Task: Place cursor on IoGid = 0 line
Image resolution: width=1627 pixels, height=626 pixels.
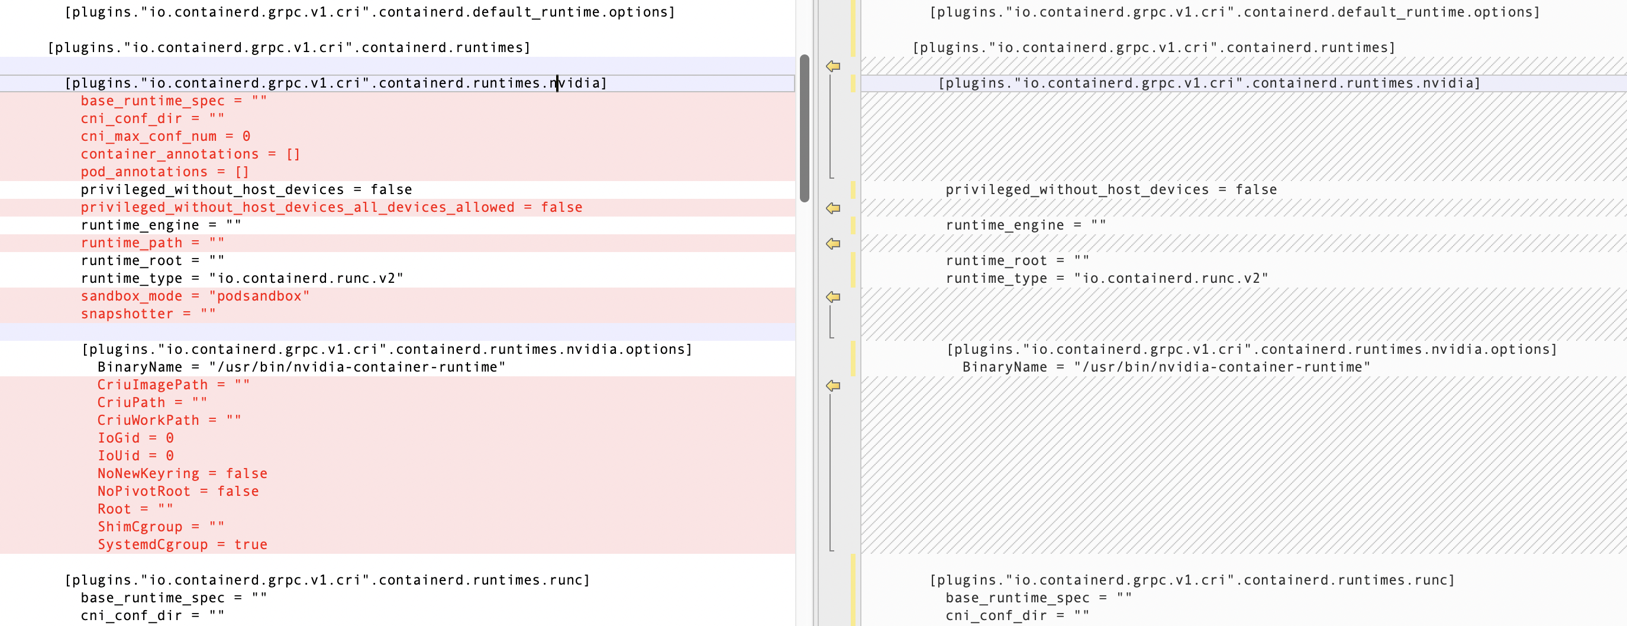Action: [x=136, y=438]
